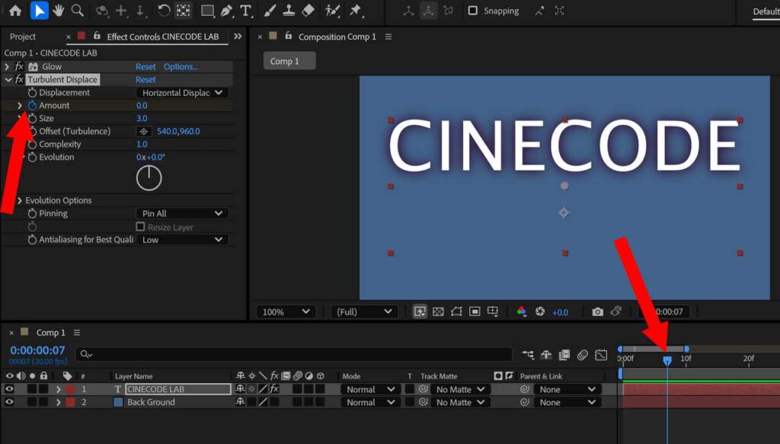
Task: Toggle mask and shape path visibility
Action: click(x=456, y=311)
